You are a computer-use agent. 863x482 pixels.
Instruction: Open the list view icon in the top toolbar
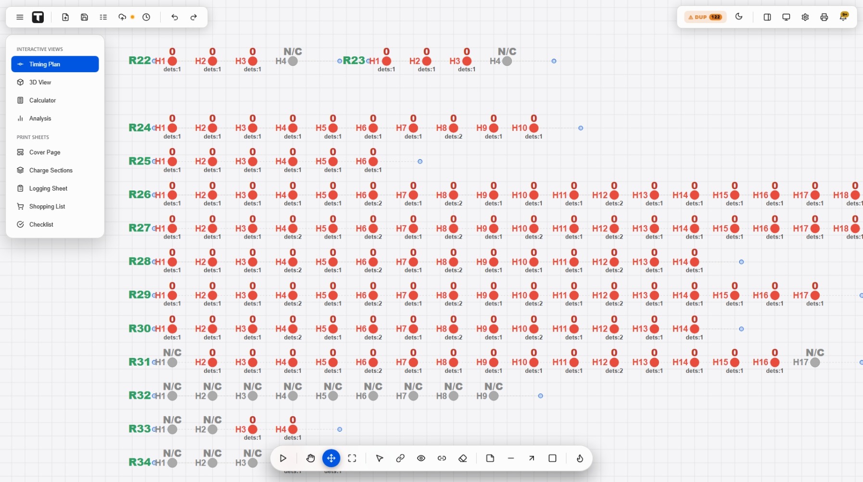(x=103, y=17)
